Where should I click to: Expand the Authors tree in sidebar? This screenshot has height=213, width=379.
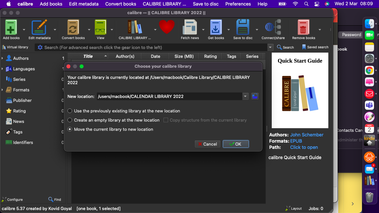click(x=3, y=59)
